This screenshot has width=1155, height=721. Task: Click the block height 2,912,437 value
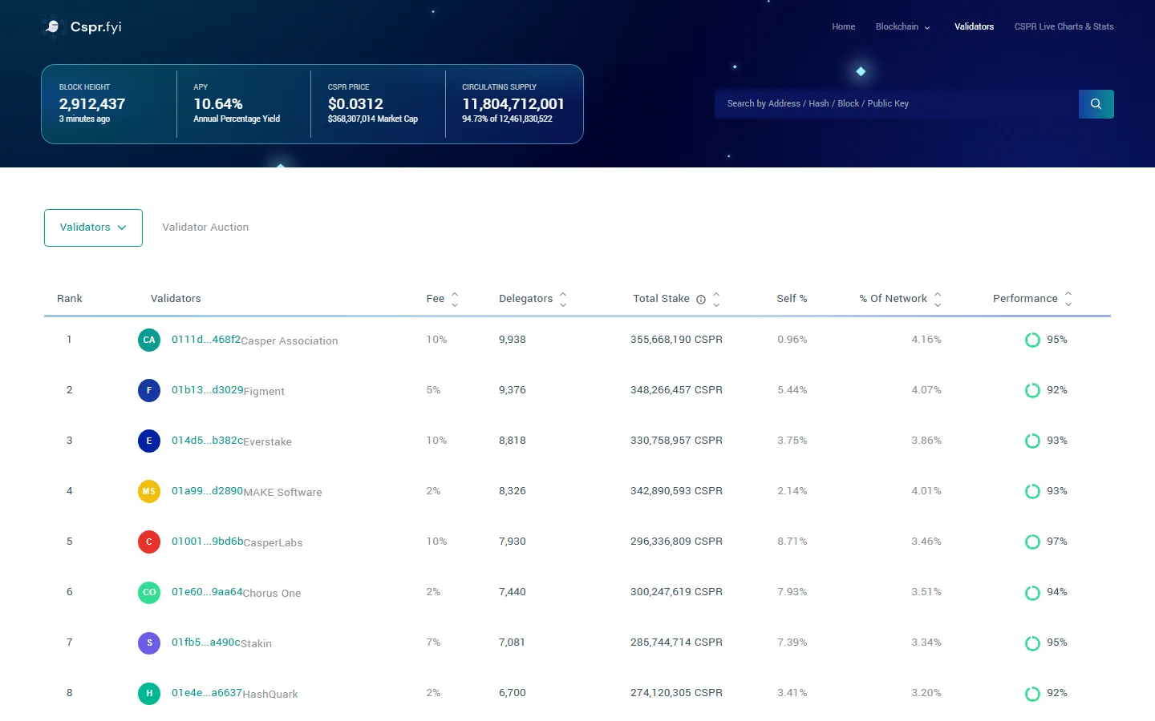(92, 104)
